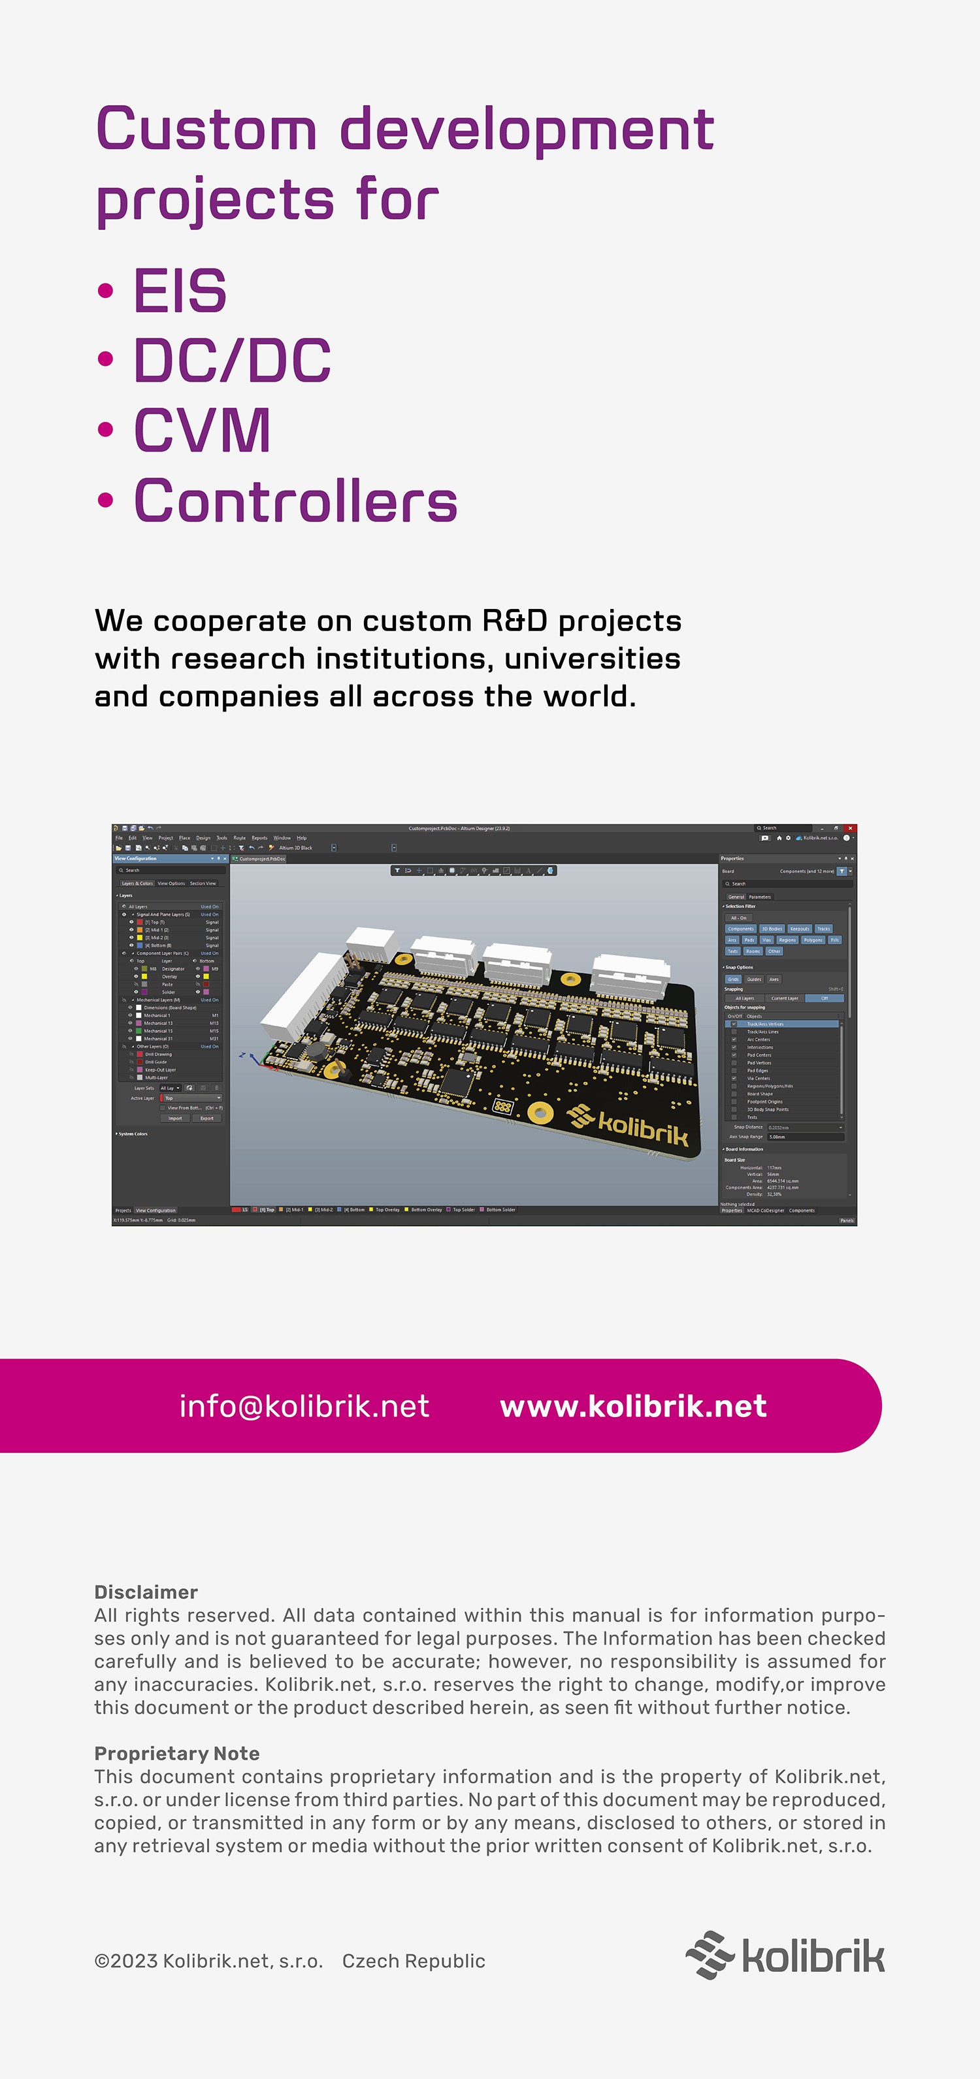Collapse the Board Information section
The height and width of the screenshot is (2079, 980).
pos(723,1149)
